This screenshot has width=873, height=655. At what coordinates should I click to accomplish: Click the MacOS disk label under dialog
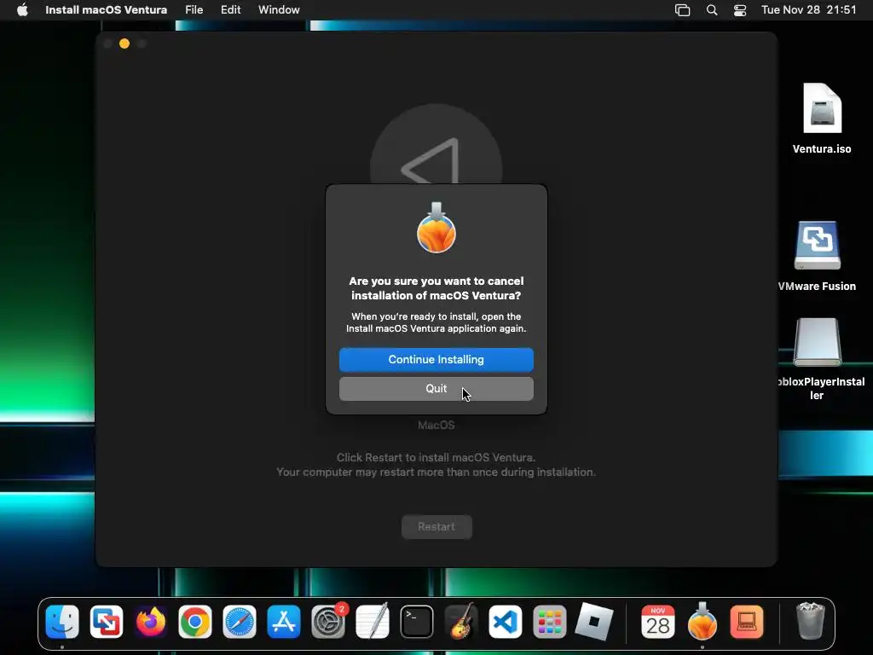tap(436, 426)
